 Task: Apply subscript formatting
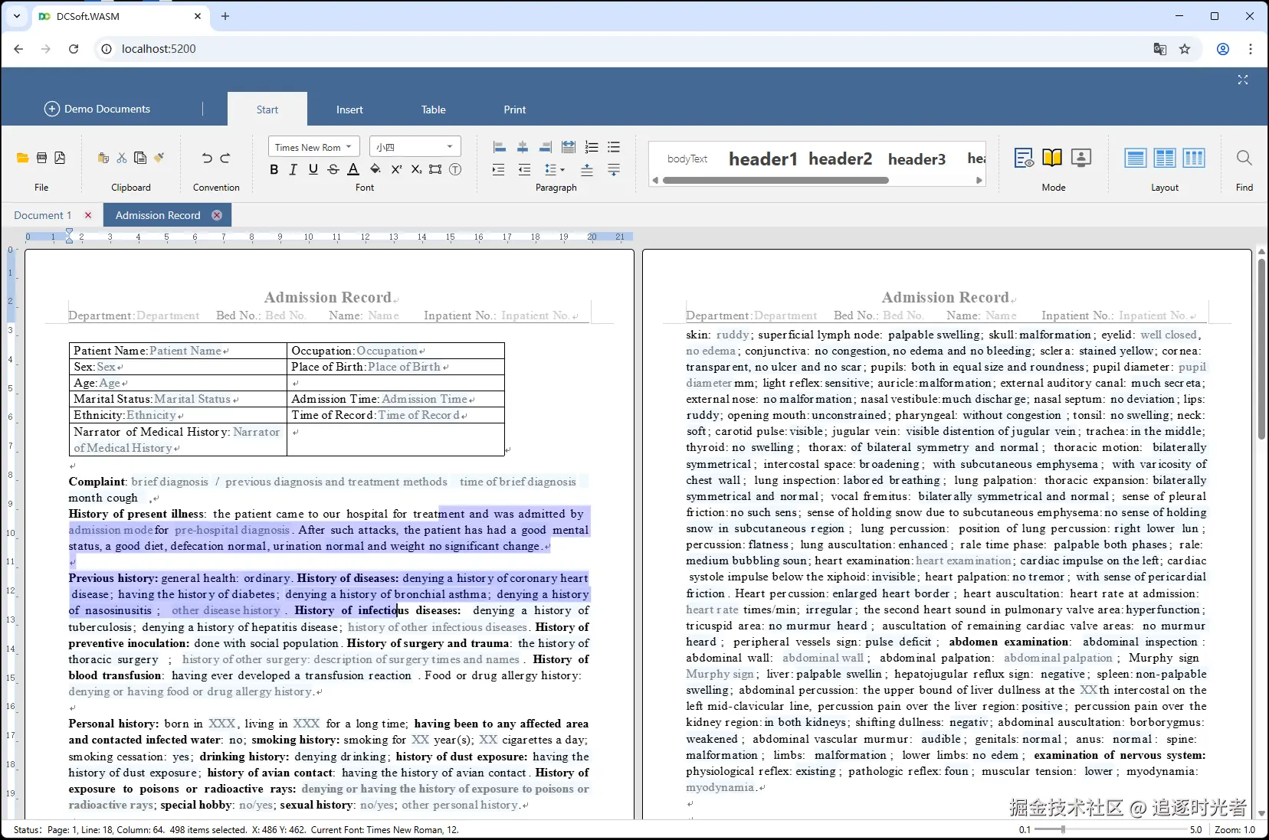tap(416, 169)
